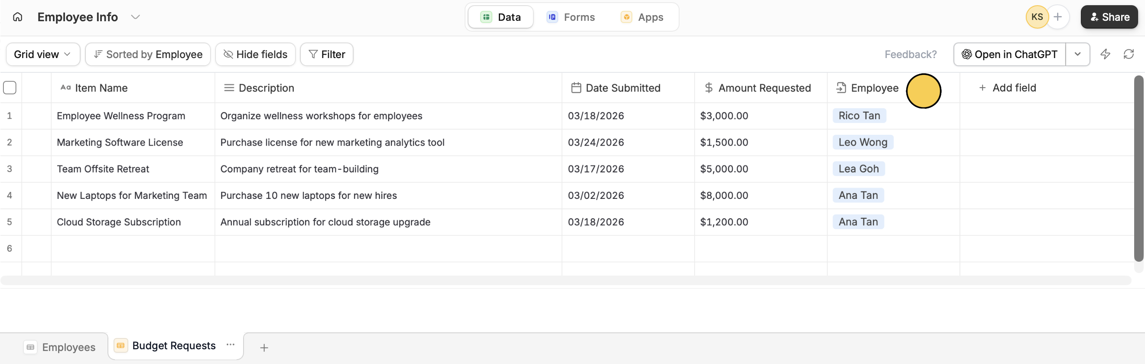
Task: Click the refresh icon
Action: click(x=1129, y=54)
